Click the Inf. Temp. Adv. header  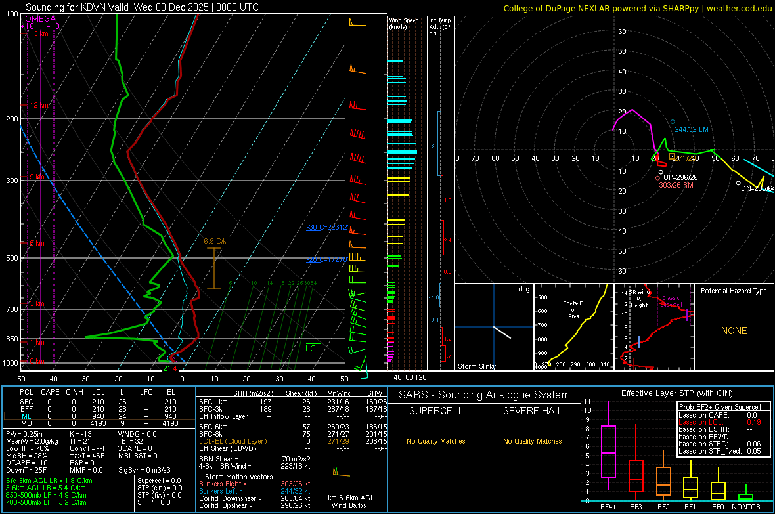[440, 26]
